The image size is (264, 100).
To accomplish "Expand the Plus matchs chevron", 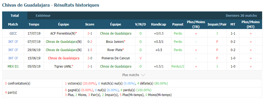I will point(143,75).
